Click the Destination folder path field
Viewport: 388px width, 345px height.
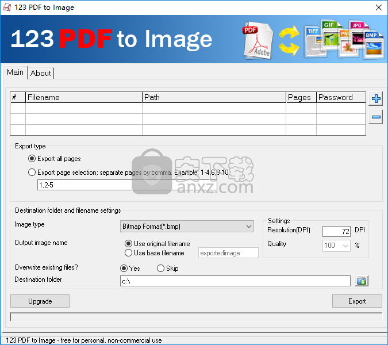[235, 281]
